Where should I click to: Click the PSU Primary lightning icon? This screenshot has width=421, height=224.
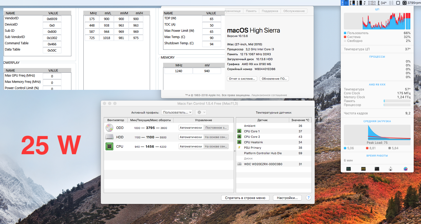point(239,147)
